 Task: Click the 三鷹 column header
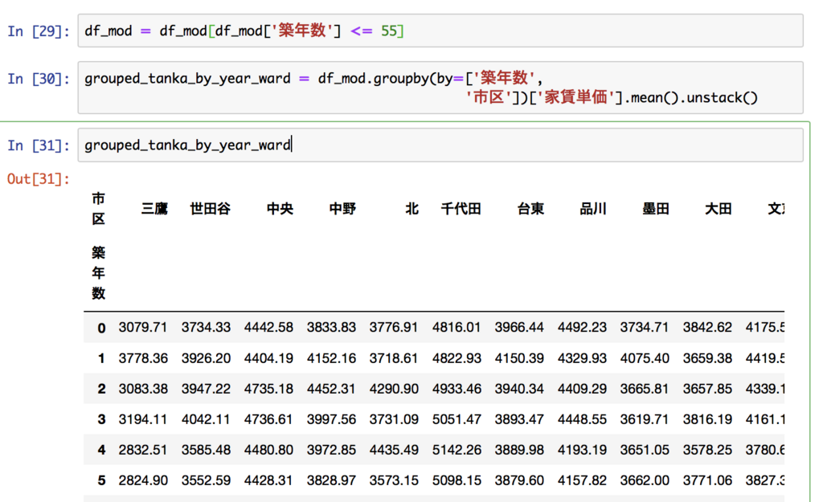pyautogui.click(x=154, y=209)
